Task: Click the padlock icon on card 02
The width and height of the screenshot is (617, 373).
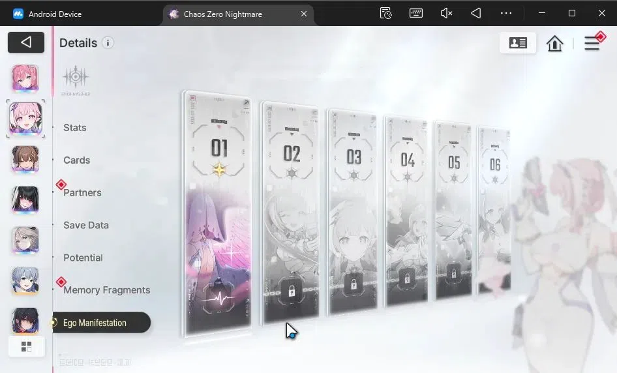Action: (292, 291)
